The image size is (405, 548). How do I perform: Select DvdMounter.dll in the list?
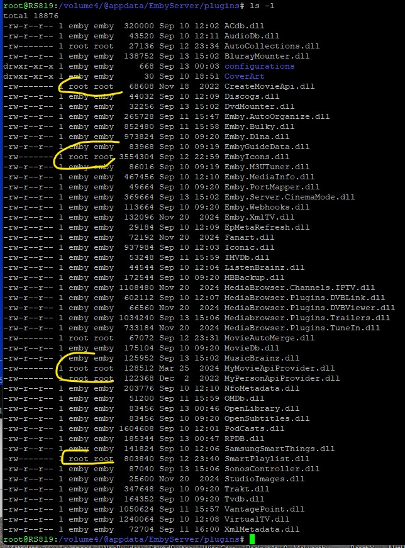point(259,106)
